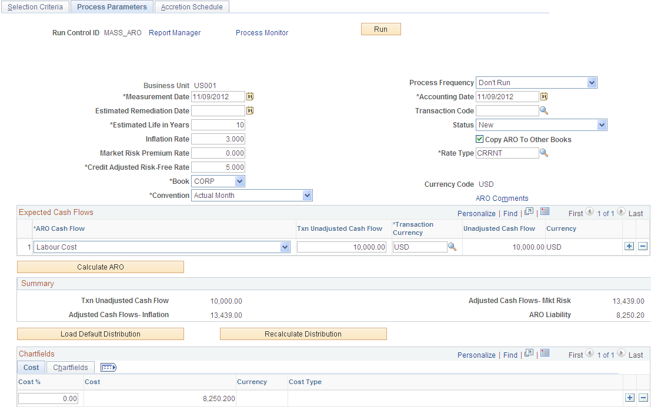This screenshot has height=407, width=651.
Task: Click the Credit Adjusted Risk-Free Rate field
Action: coord(218,167)
